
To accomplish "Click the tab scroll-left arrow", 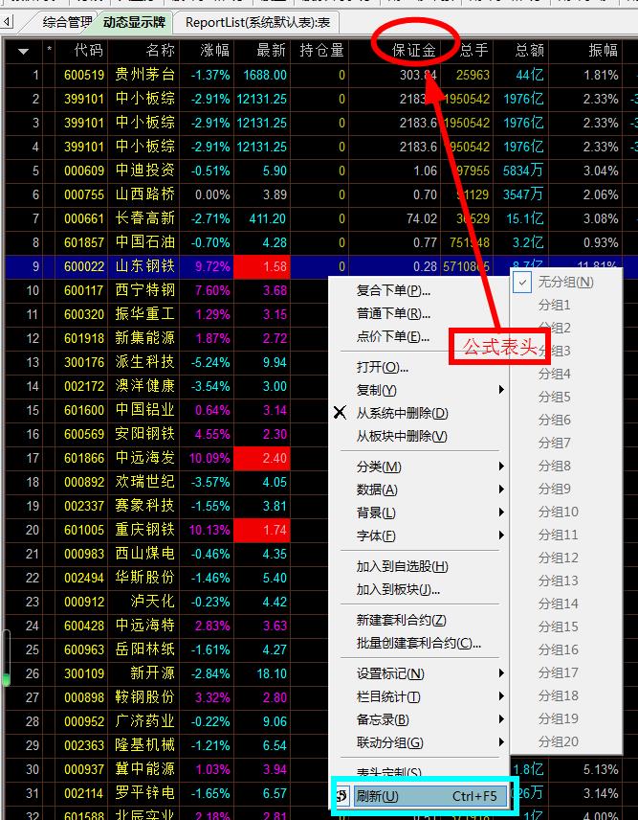I will point(8,22).
